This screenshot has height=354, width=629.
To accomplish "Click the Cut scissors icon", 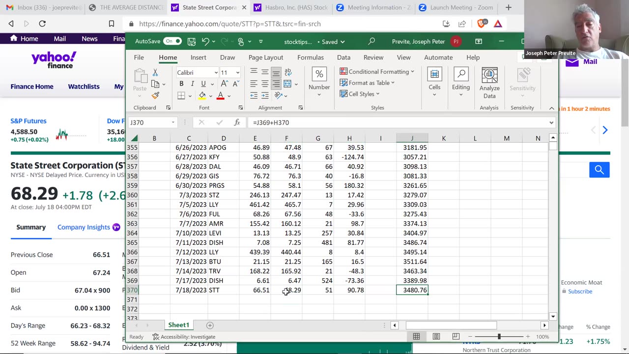I will tap(155, 72).
